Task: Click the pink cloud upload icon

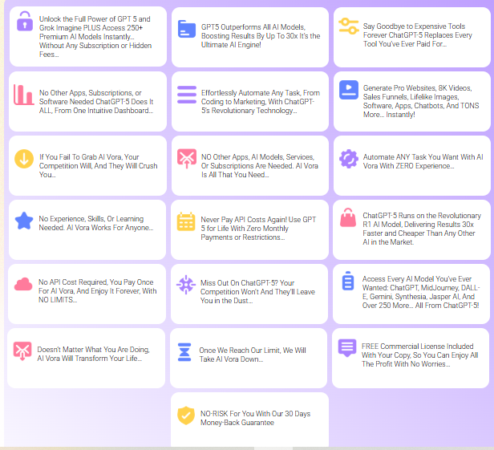Action: [x=23, y=285]
